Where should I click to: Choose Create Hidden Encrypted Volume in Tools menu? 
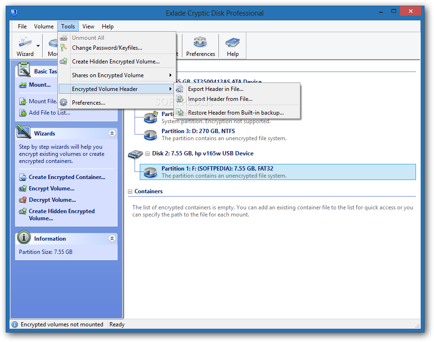tap(118, 62)
